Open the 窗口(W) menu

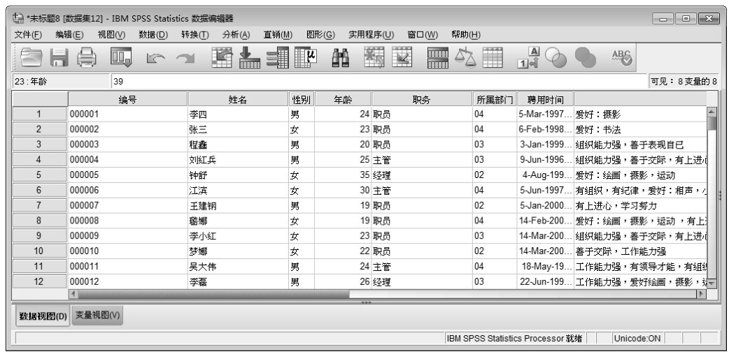[x=423, y=35]
